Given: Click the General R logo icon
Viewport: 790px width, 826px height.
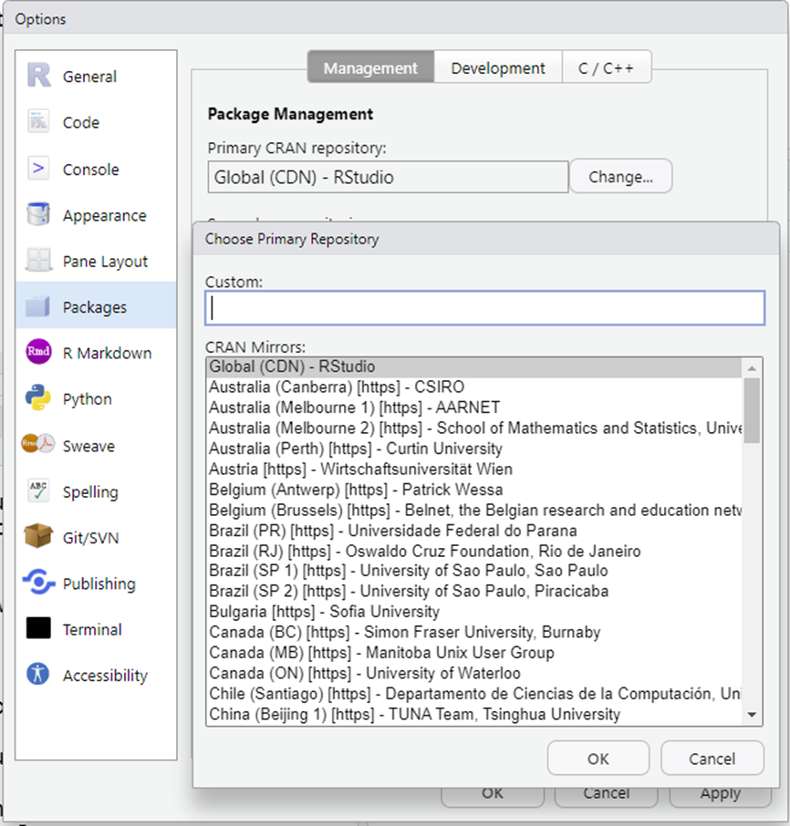Looking at the screenshot, I should point(39,76).
